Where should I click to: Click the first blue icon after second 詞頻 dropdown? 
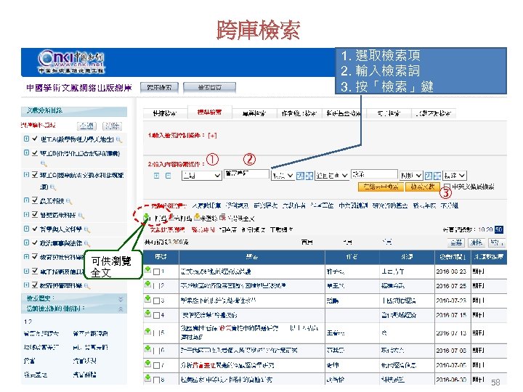pyautogui.click(x=429, y=176)
